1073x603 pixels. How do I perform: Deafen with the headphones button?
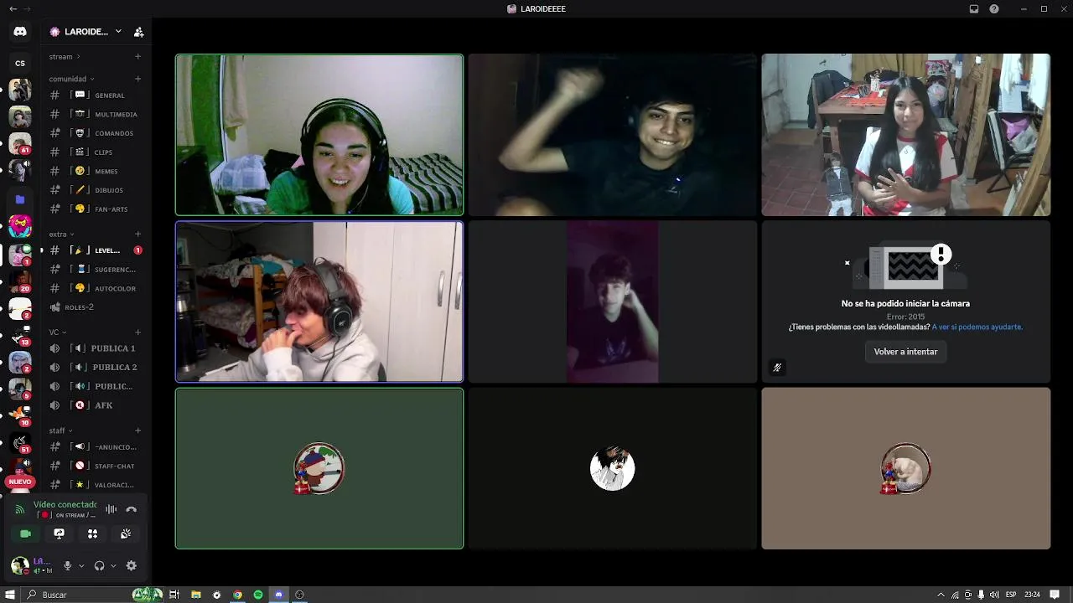click(x=99, y=565)
